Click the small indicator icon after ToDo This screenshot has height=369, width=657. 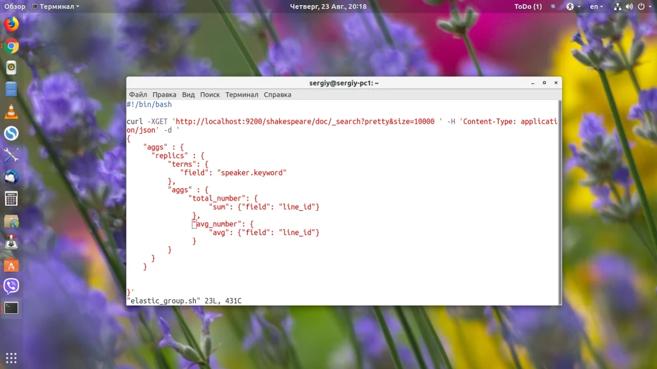click(x=553, y=6)
